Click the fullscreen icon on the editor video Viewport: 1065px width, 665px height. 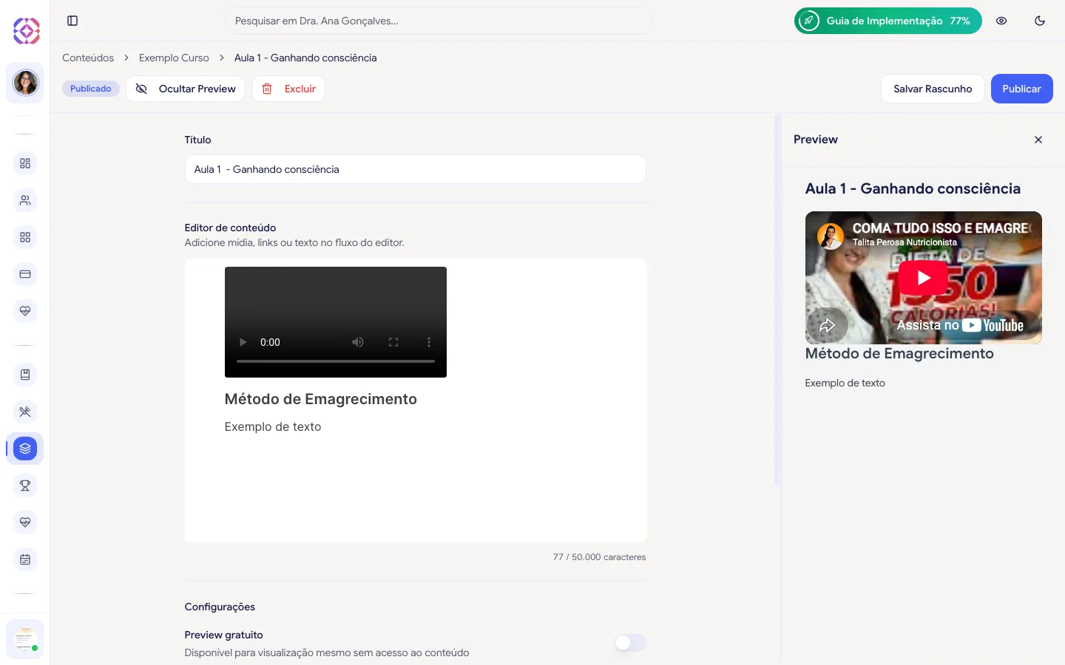click(x=393, y=342)
